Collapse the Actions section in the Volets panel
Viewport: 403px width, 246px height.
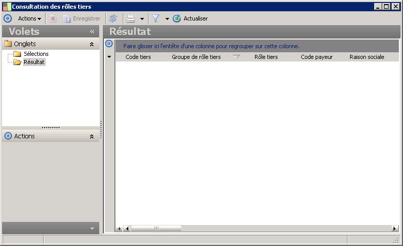pos(91,136)
